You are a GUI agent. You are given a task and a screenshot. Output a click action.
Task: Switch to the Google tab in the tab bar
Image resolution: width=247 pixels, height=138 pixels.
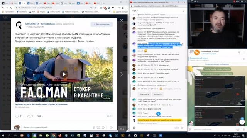[x=72, y=3]
